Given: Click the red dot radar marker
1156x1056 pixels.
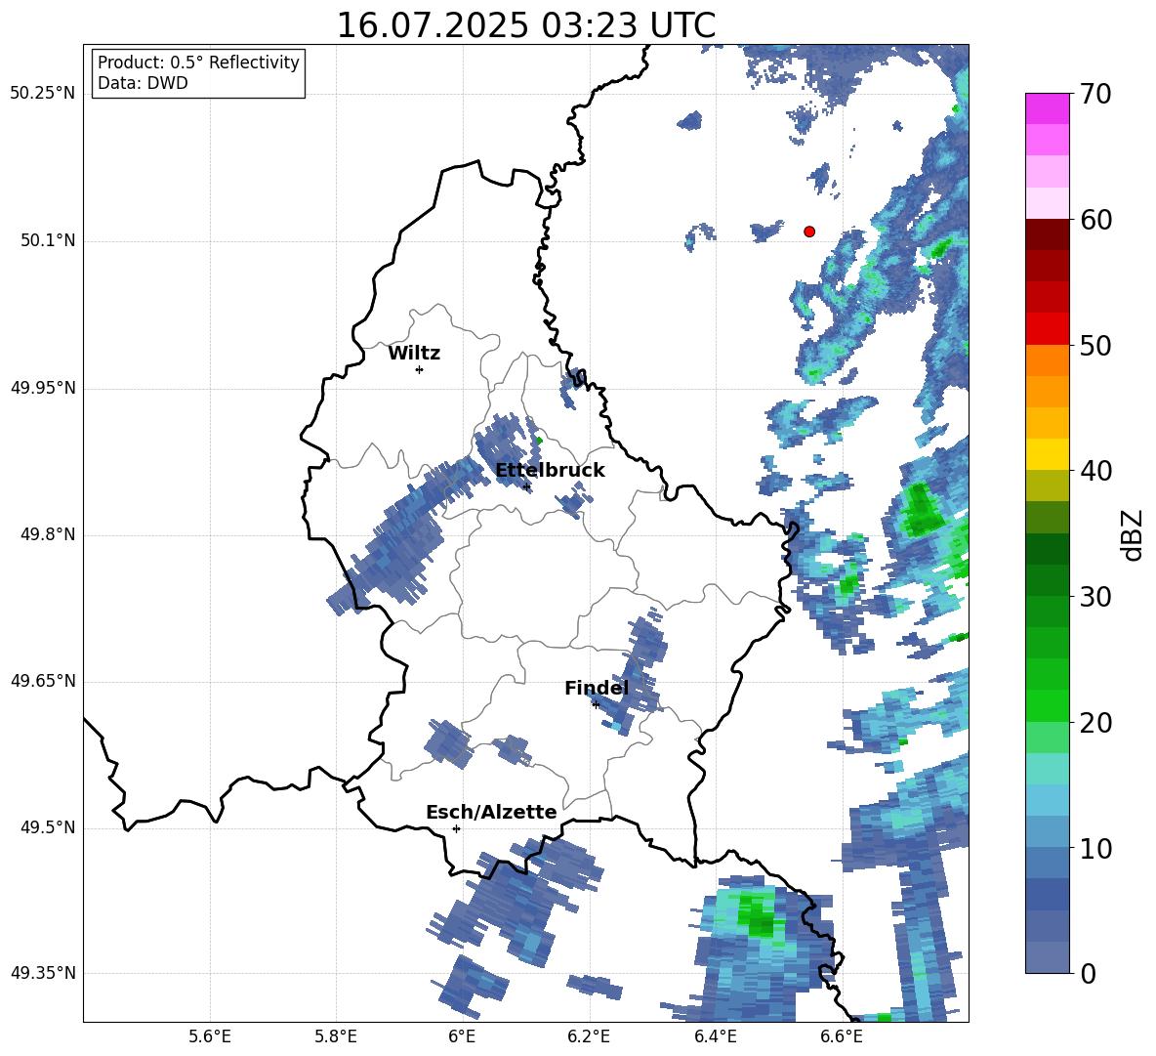Looking at the screenshot, I should (x=809, y=232).
